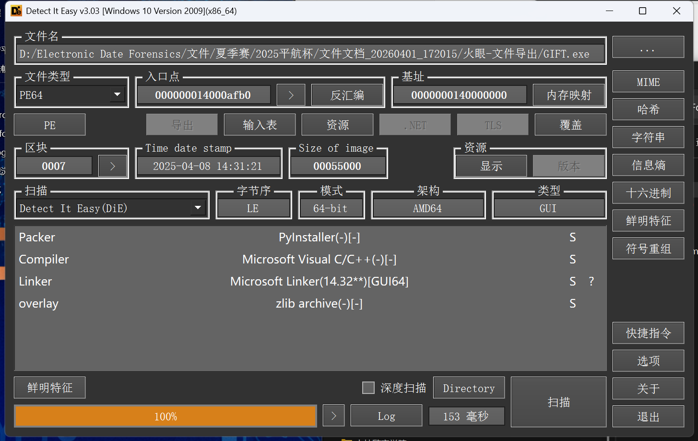Click the GUI type button

pos(549,208)
